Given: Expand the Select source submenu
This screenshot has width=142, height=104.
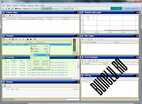Looking at the screenshot, I should [40, 68].
